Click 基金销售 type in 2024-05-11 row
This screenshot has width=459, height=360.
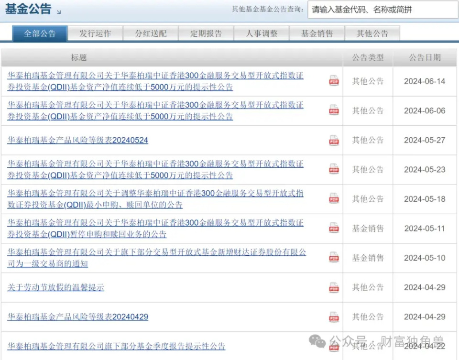tap(368, 229)
